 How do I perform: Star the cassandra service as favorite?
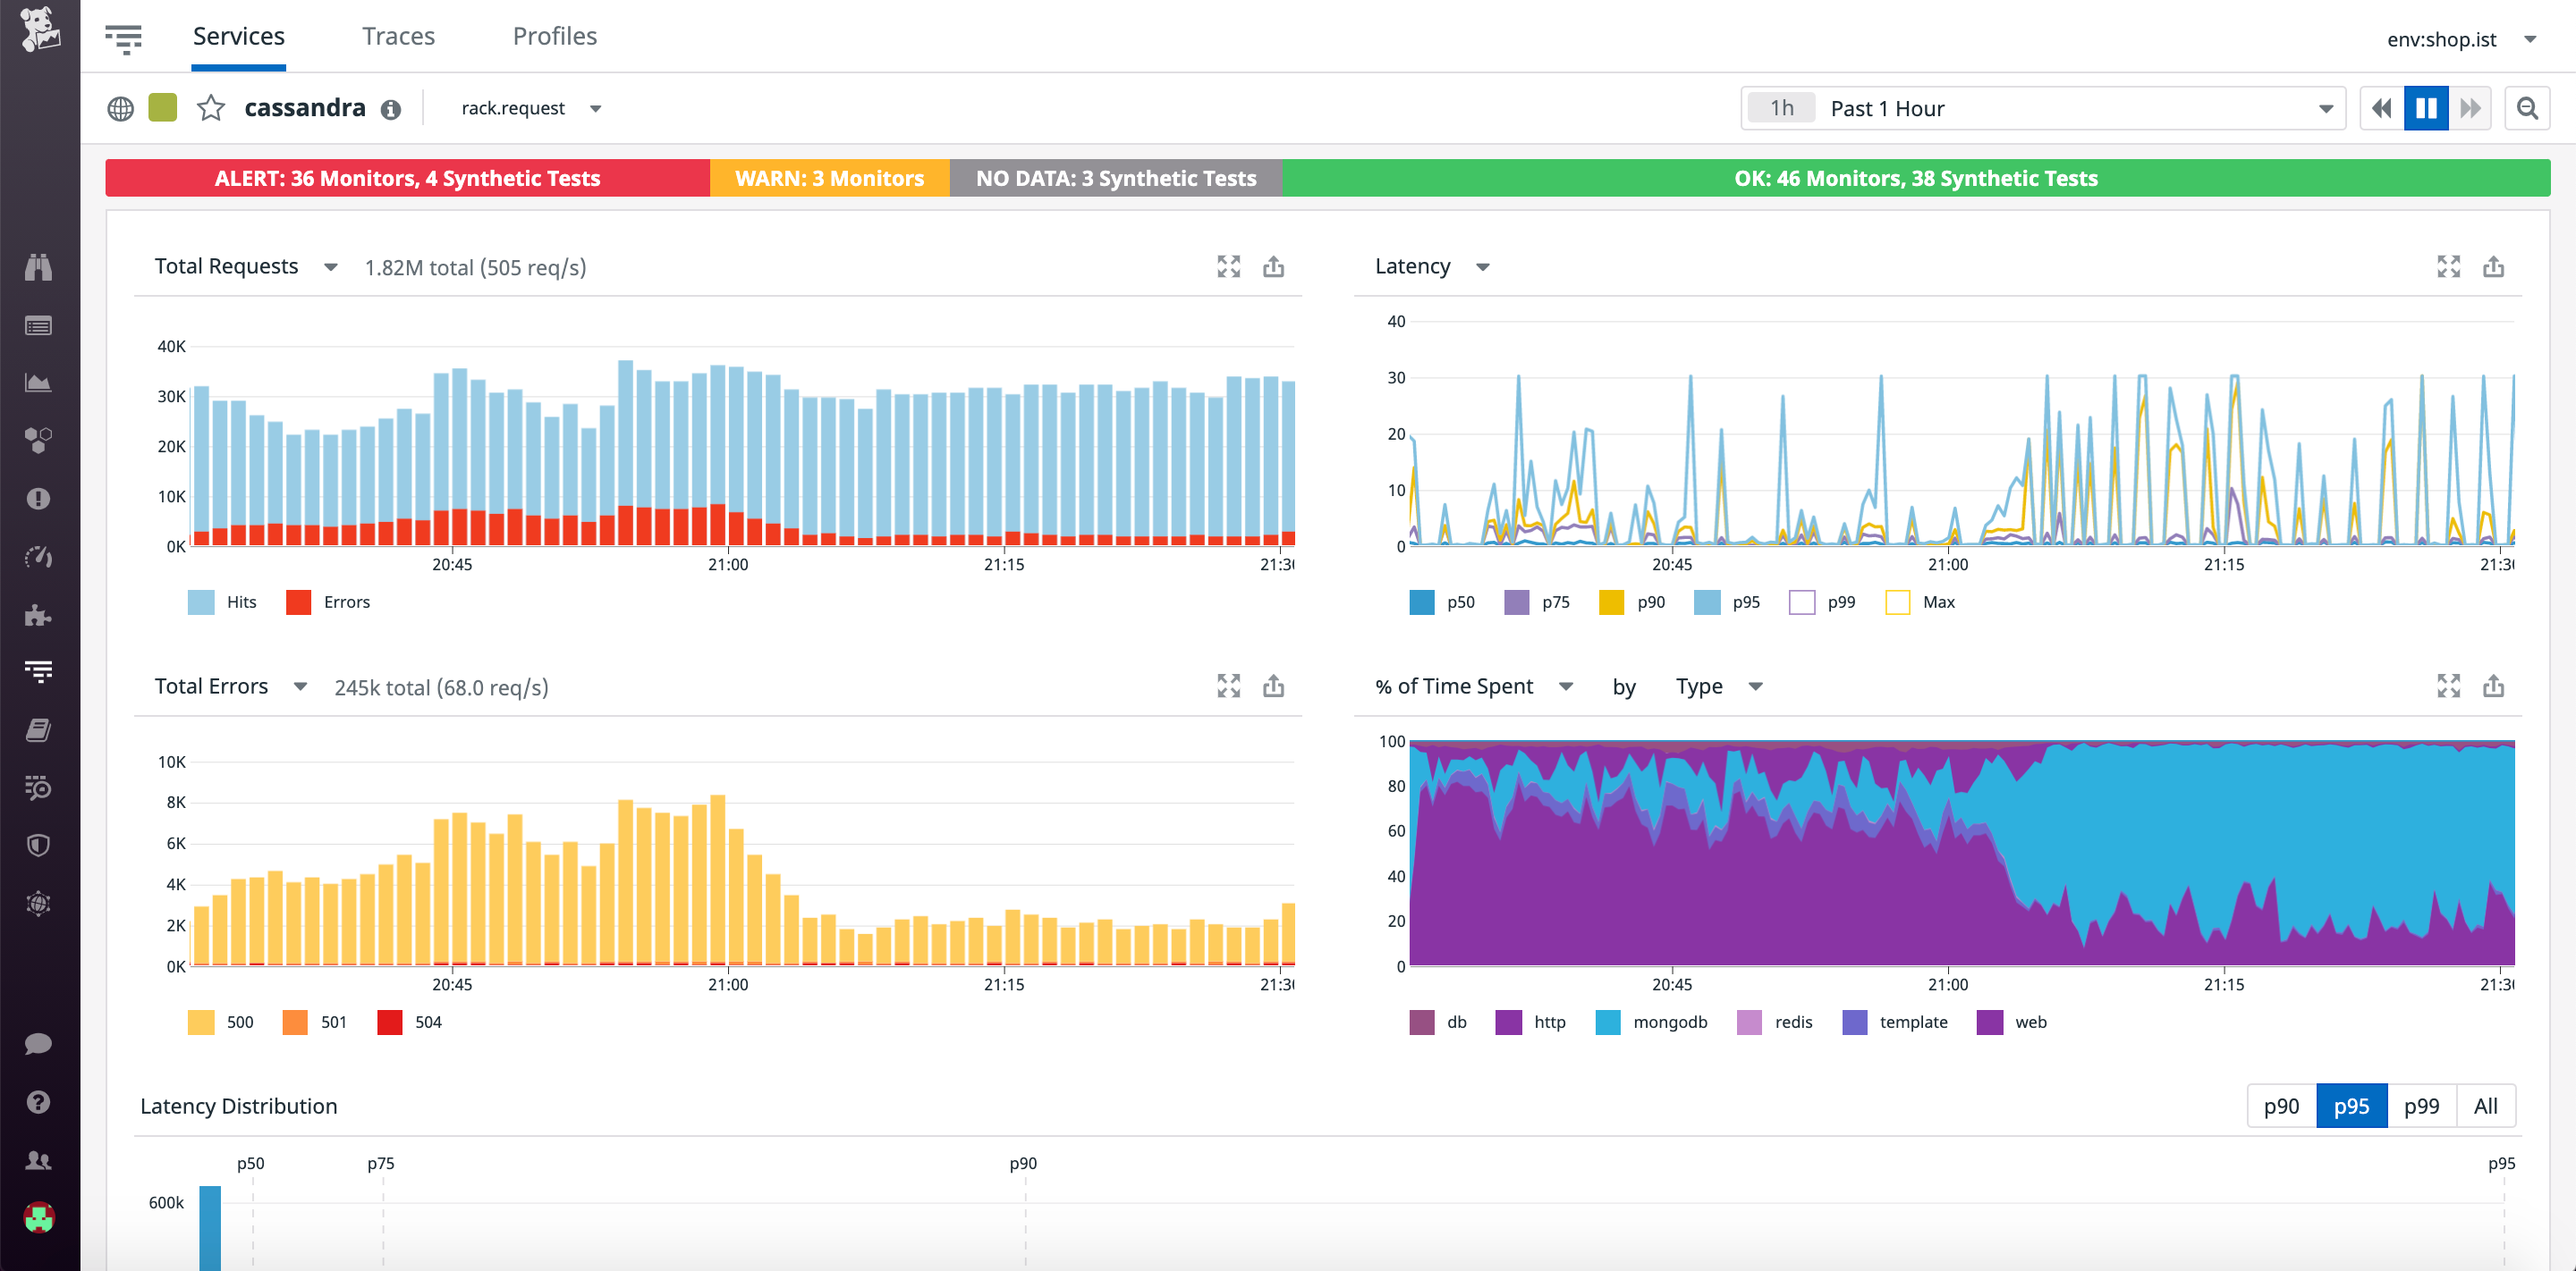(212, 108)
